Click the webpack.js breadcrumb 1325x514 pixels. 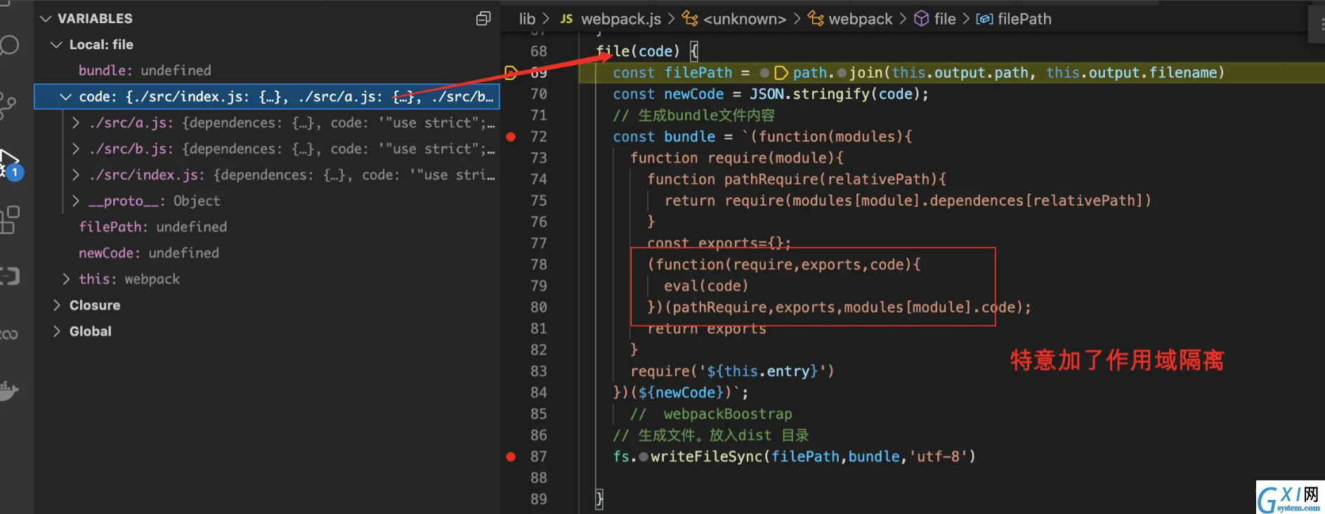pos(611,19)
